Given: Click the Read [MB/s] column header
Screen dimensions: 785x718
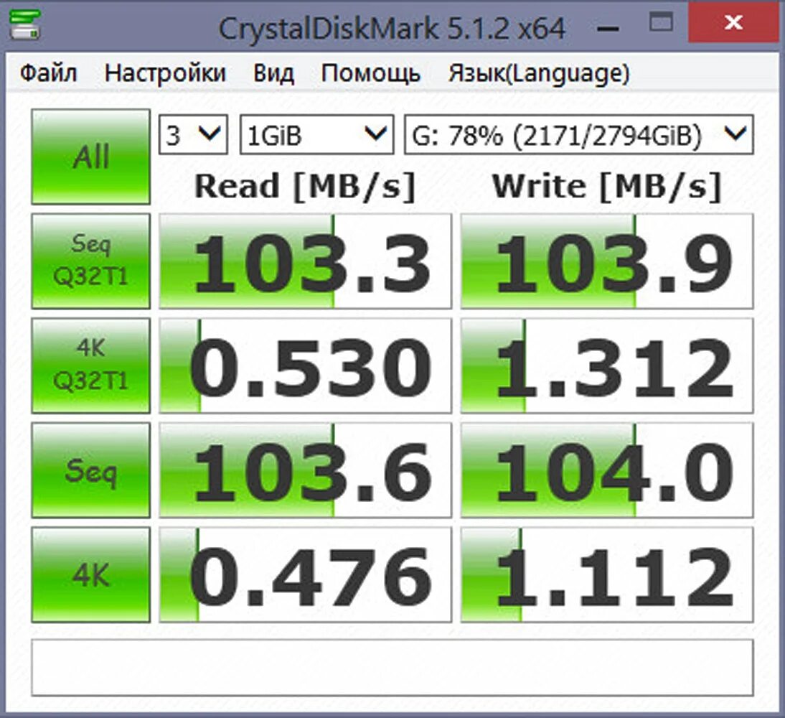Looking at the screenshot, I should [x=305, y=187].
